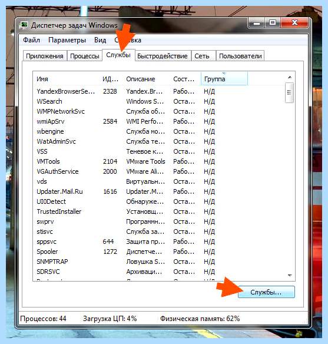Image resolution: width=328 pixels, height=344 pixels.
Task: Sort by the Описание column header
Action: coord(147,79)
